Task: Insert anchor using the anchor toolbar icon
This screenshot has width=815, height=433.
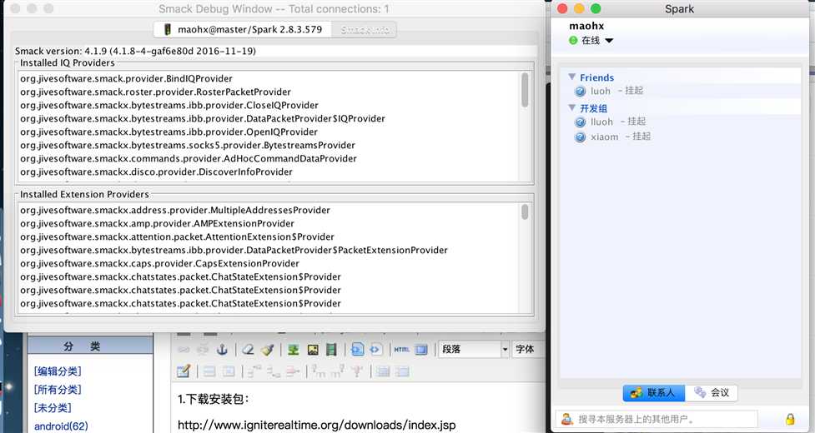Action: 222,350
